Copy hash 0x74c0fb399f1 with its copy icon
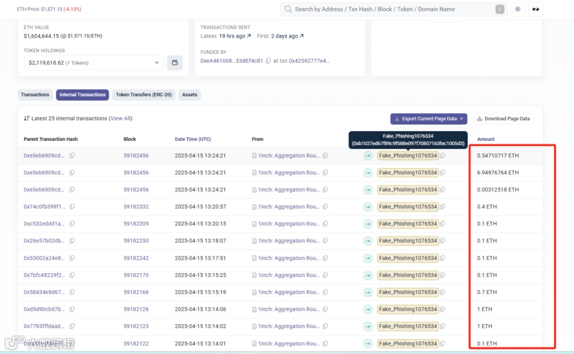Screen dimensions: 574x354 pos(72,206)
